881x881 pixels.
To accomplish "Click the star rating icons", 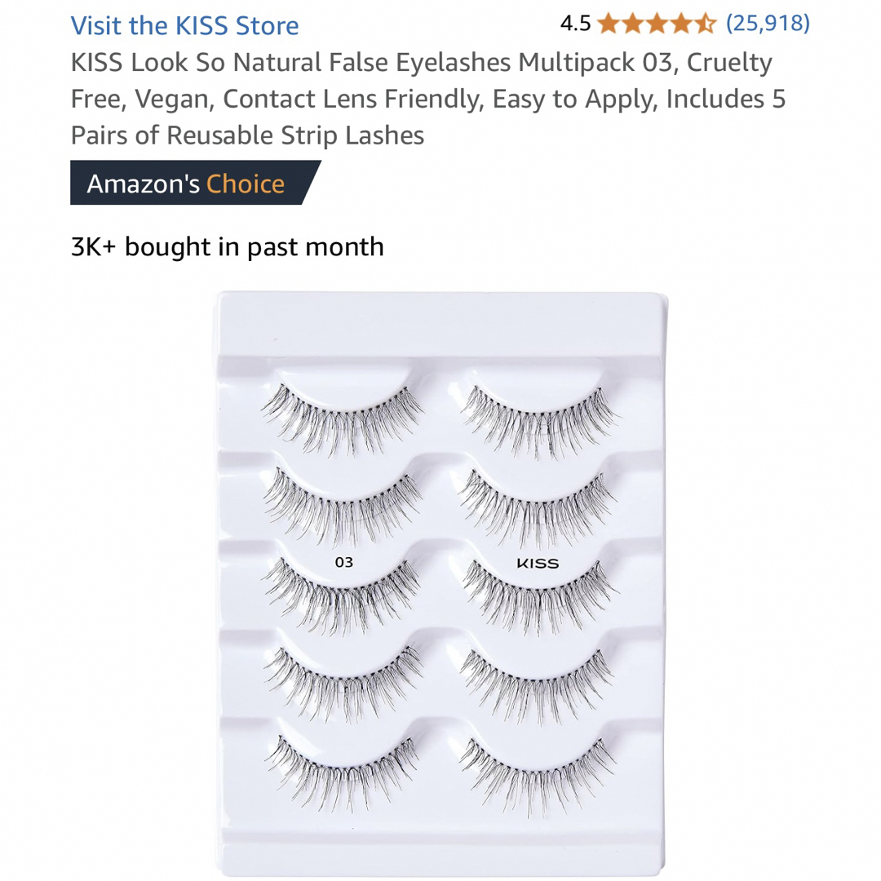I will click(656, 24).
